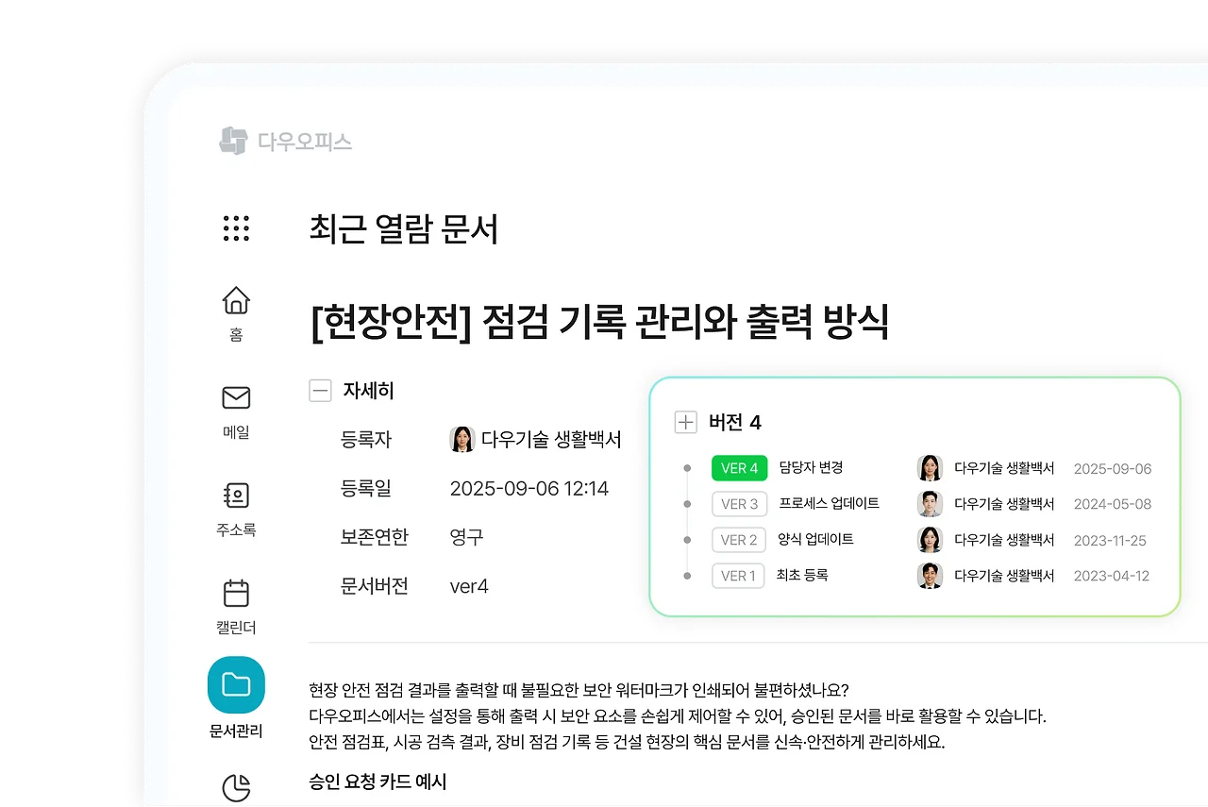Expand the 버전 4 version panel
1208x807 pixels.
(685, 422)
